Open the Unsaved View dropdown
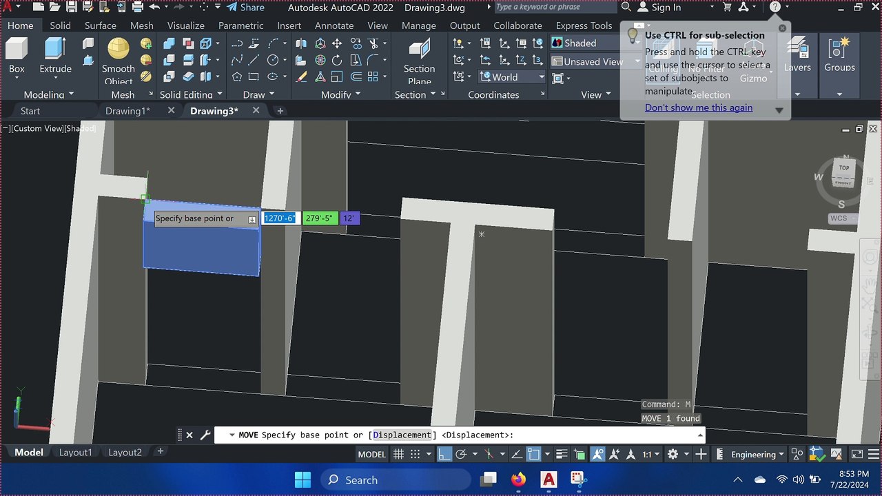This screenshot has width=882, height=496. click(594, 61)
